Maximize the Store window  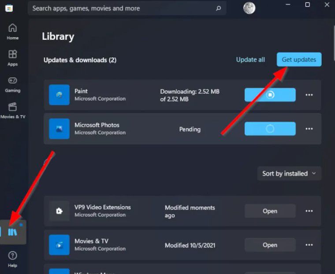307,4
